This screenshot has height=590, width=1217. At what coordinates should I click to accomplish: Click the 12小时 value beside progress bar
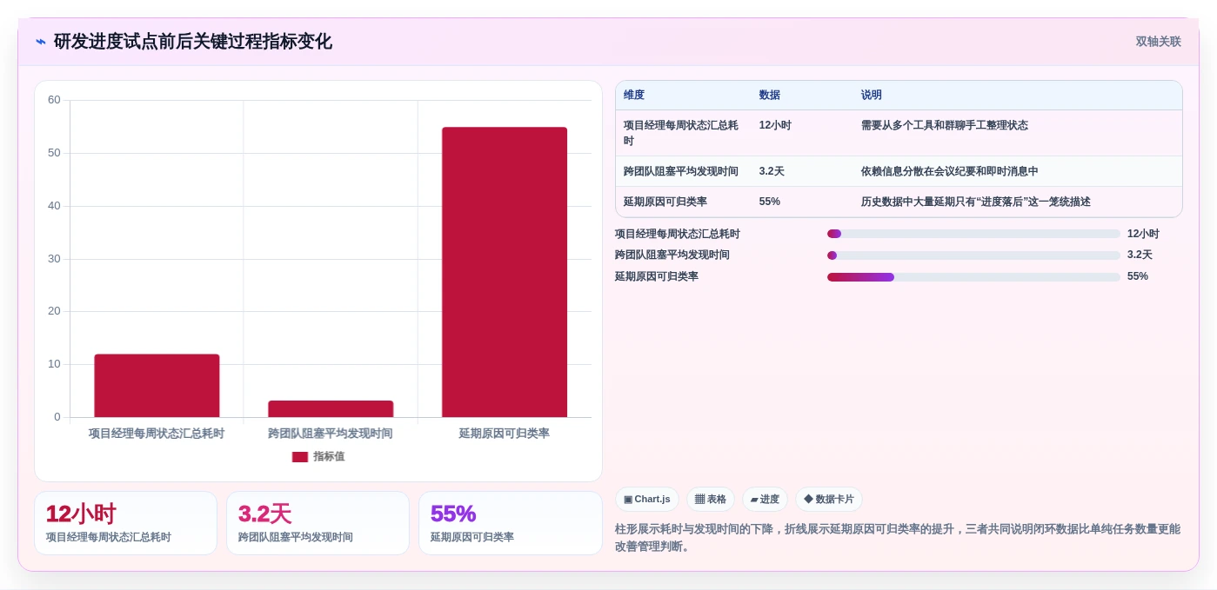point(1143,234)
